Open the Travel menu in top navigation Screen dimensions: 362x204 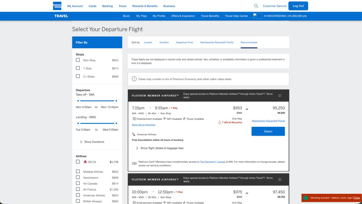click(122, 6)
